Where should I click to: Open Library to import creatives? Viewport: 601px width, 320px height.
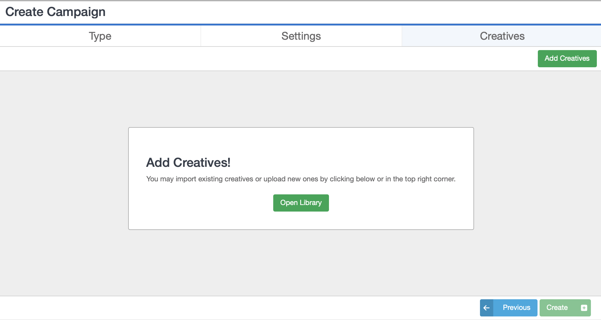click(x=301, y=203)
